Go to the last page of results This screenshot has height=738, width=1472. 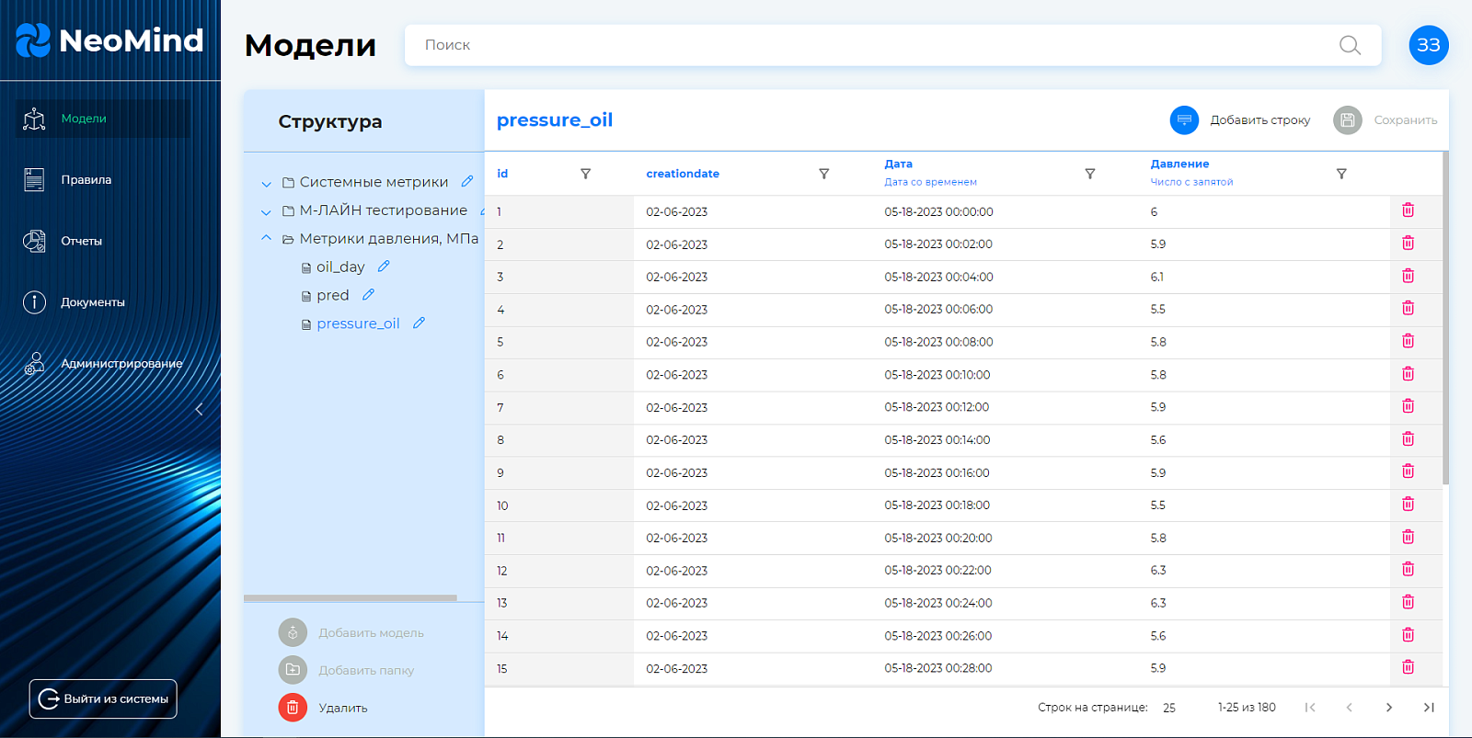coord(1429,708)
